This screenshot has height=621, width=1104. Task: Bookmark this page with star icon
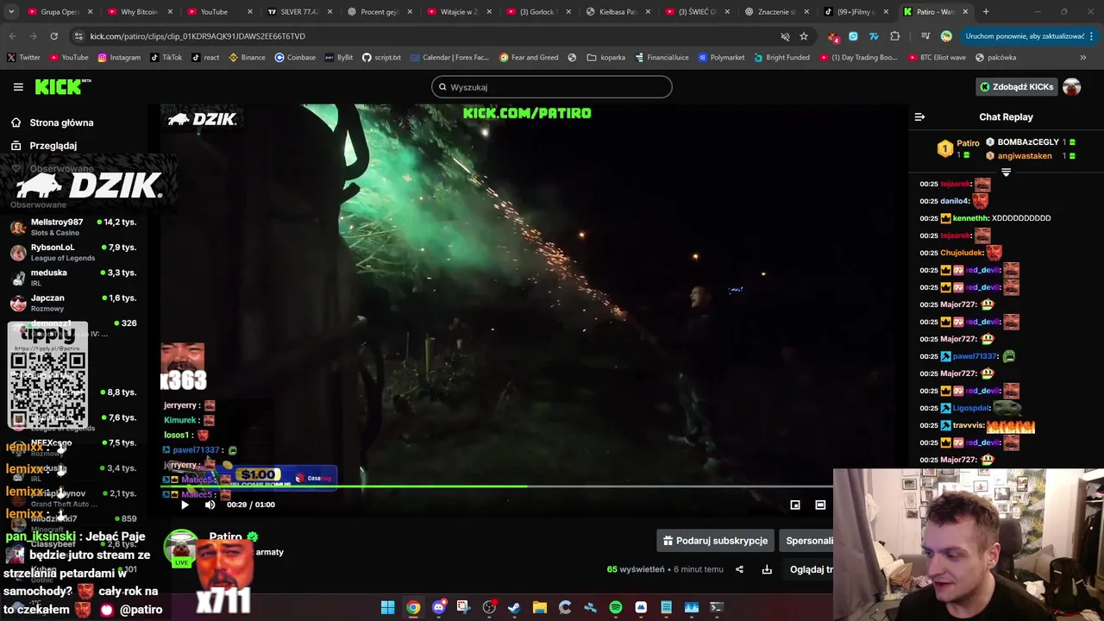pos(804,36)
